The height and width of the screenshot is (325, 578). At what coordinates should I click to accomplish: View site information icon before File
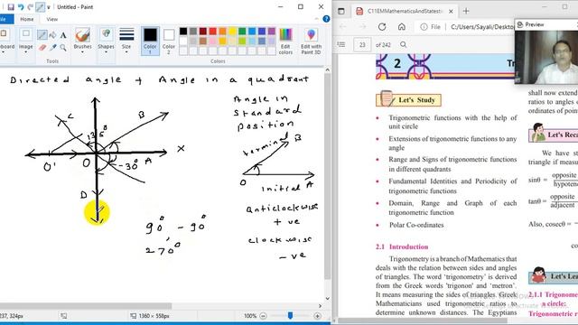point(424,27)
